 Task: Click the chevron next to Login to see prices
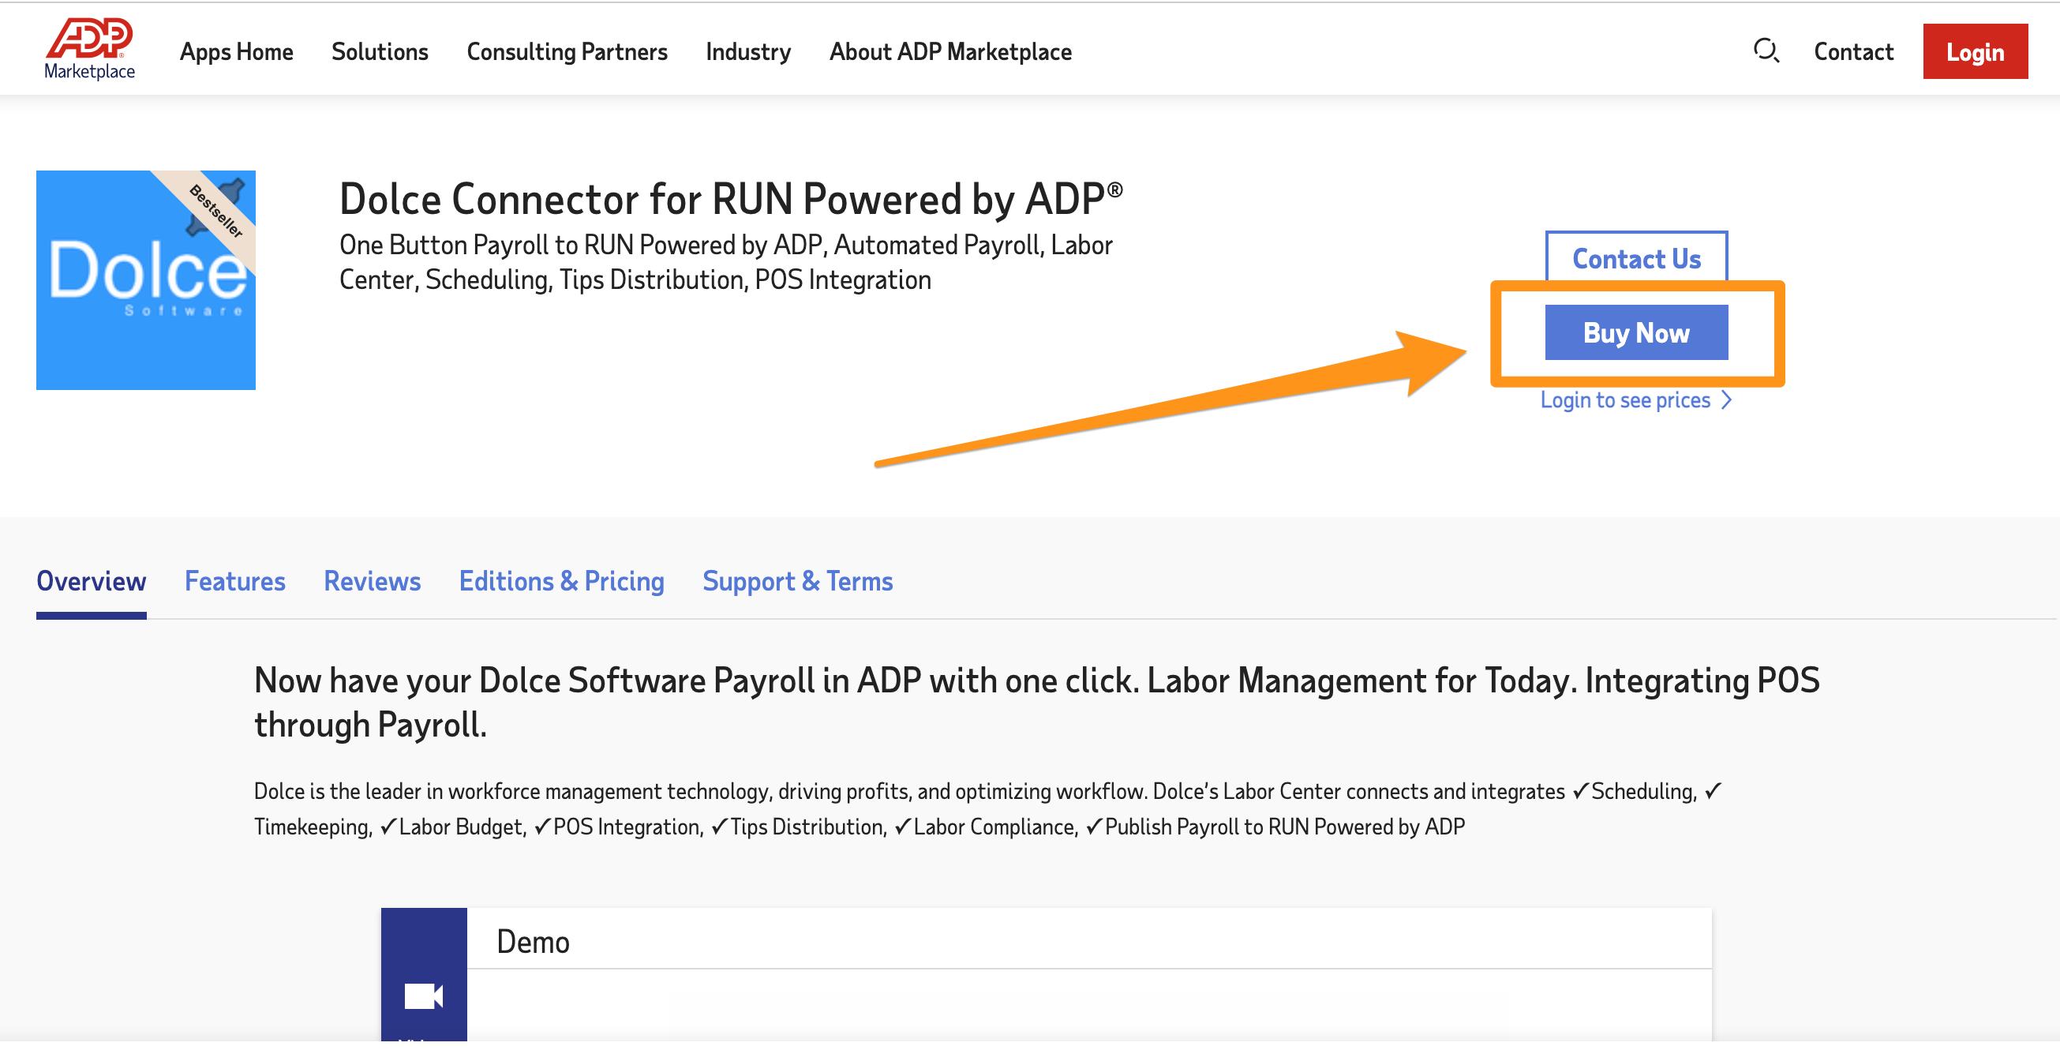(1726, 399)
